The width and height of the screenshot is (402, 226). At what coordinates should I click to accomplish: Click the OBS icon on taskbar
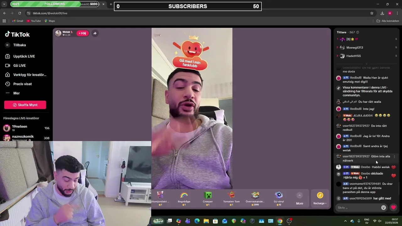pos(289,221)
